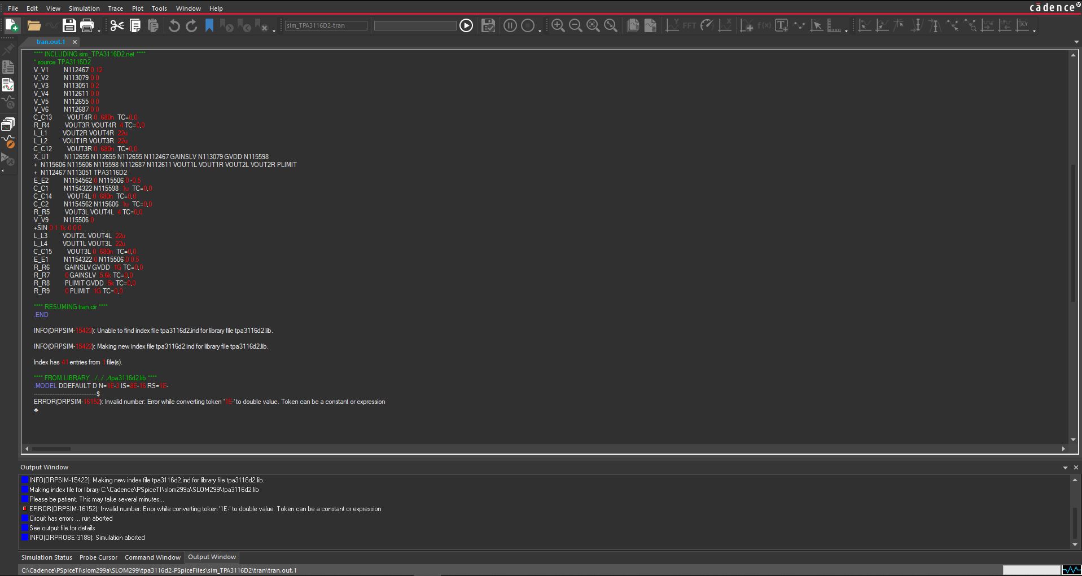
Task: Switch to the Simulation Status tab
Action: click(x=47, y=557)
